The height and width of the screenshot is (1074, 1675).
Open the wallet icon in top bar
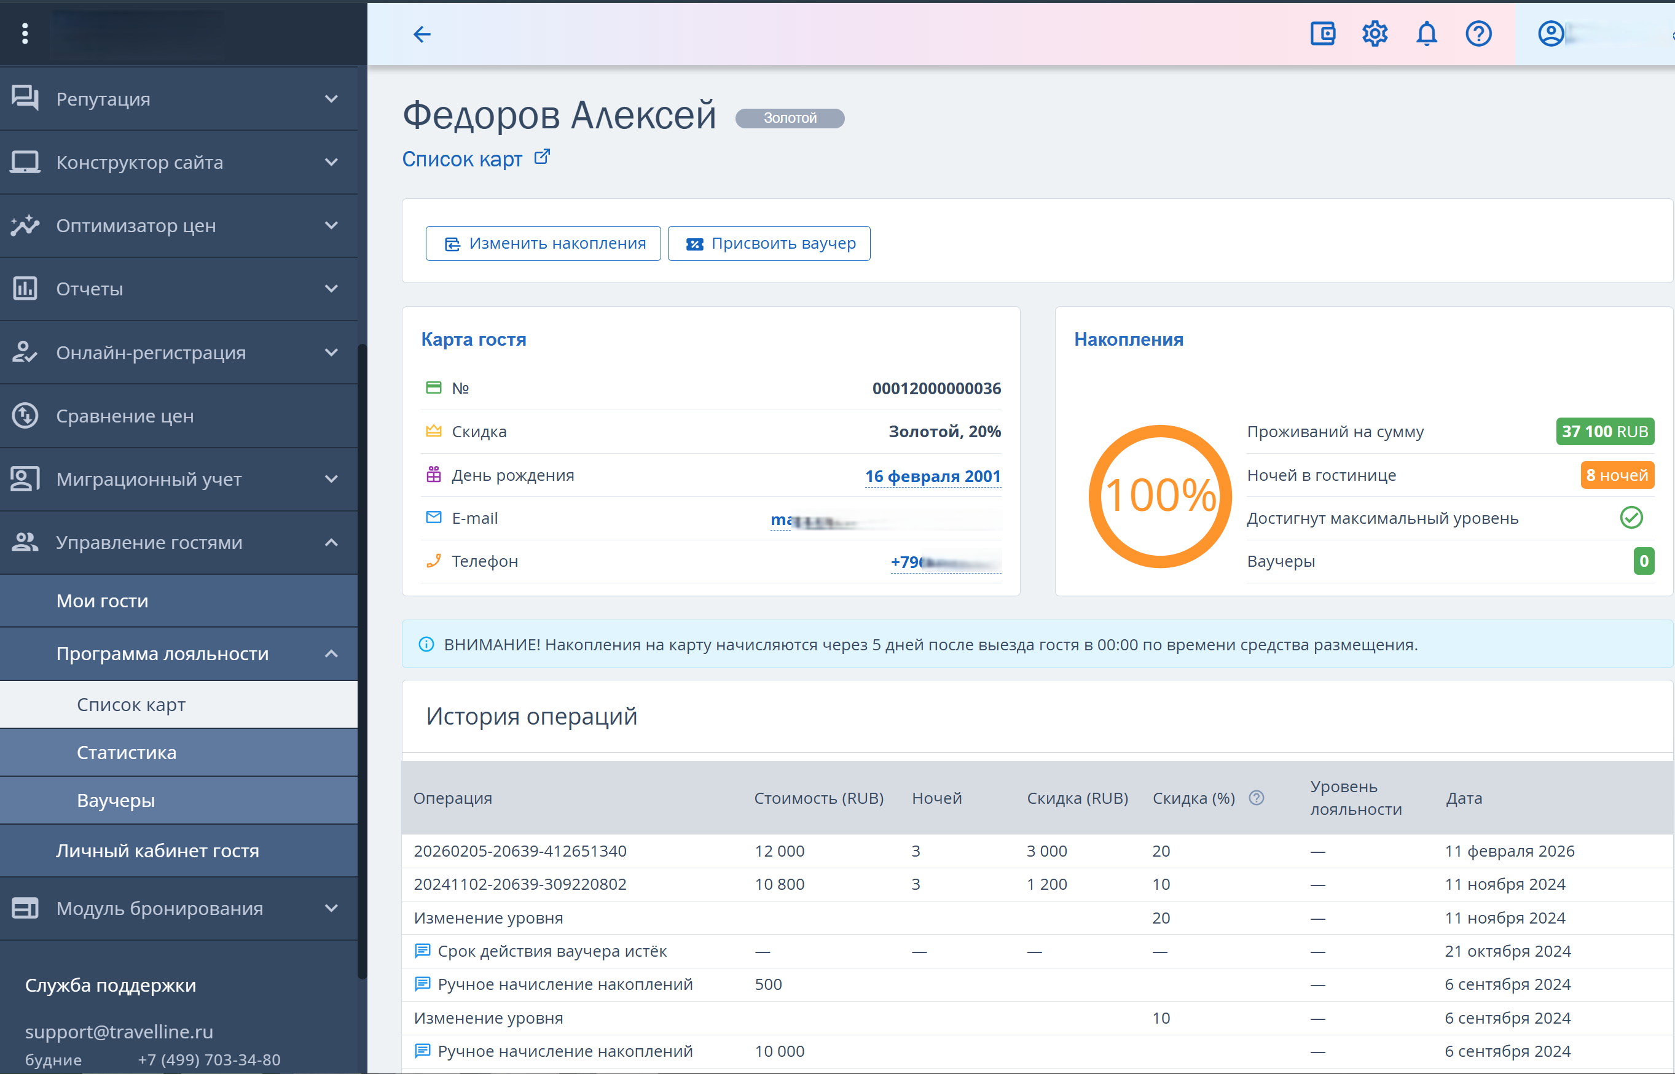pyautogui.click(x=1322, y=34)
